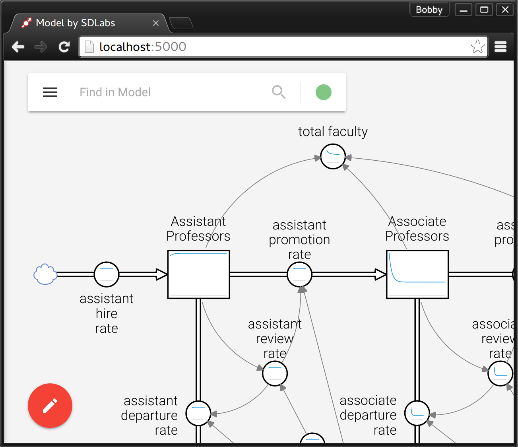Click the 'total faculty' label
The width and height of the screenshot is (518, 447).
(333, 132)
